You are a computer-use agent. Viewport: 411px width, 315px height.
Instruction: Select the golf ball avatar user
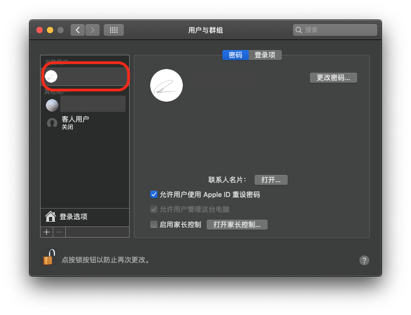52,105
